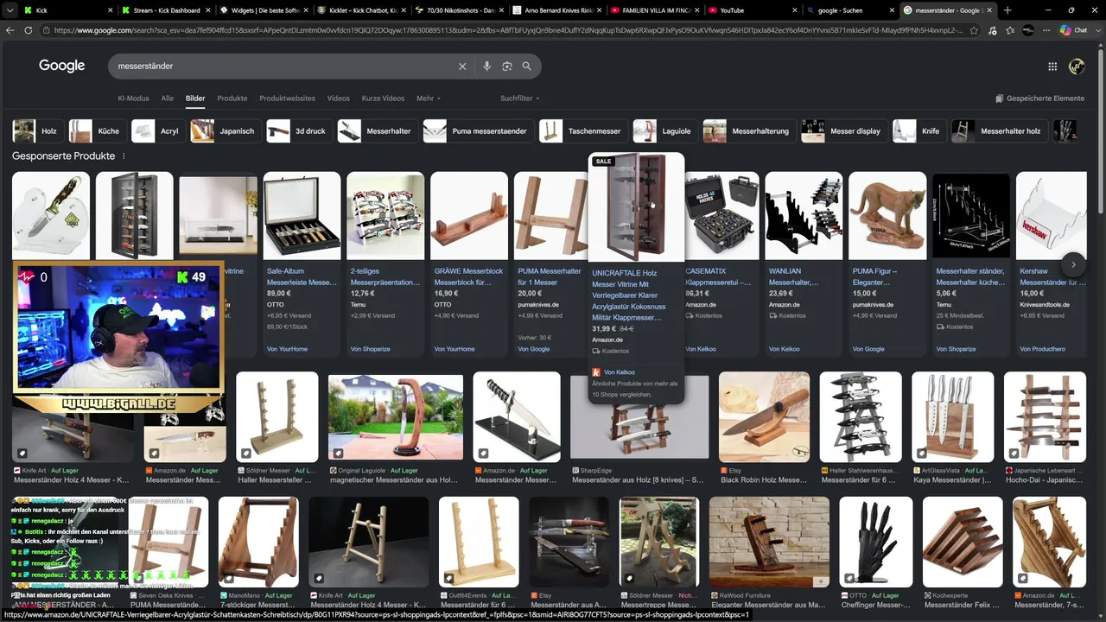Filter images by the Japanisch chip
This screenshot has width=1106, height=622.
(225, 131)
